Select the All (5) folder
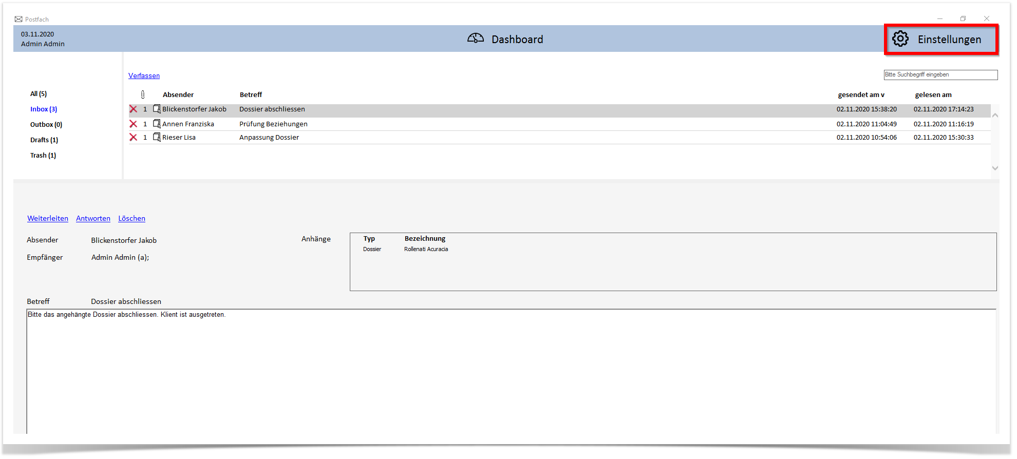The width and height of the screenshot is (1017, 459). point(39,94)
